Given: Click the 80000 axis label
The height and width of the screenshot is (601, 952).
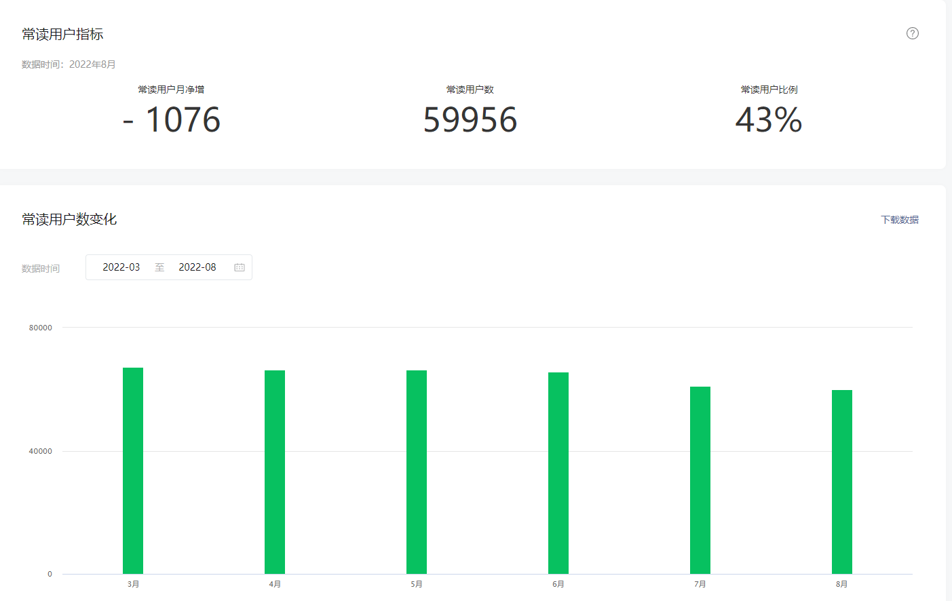Looking at the screenshot, I should click(41, 328).
